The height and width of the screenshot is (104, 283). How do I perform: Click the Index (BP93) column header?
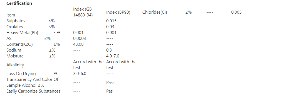click(118, 12)
